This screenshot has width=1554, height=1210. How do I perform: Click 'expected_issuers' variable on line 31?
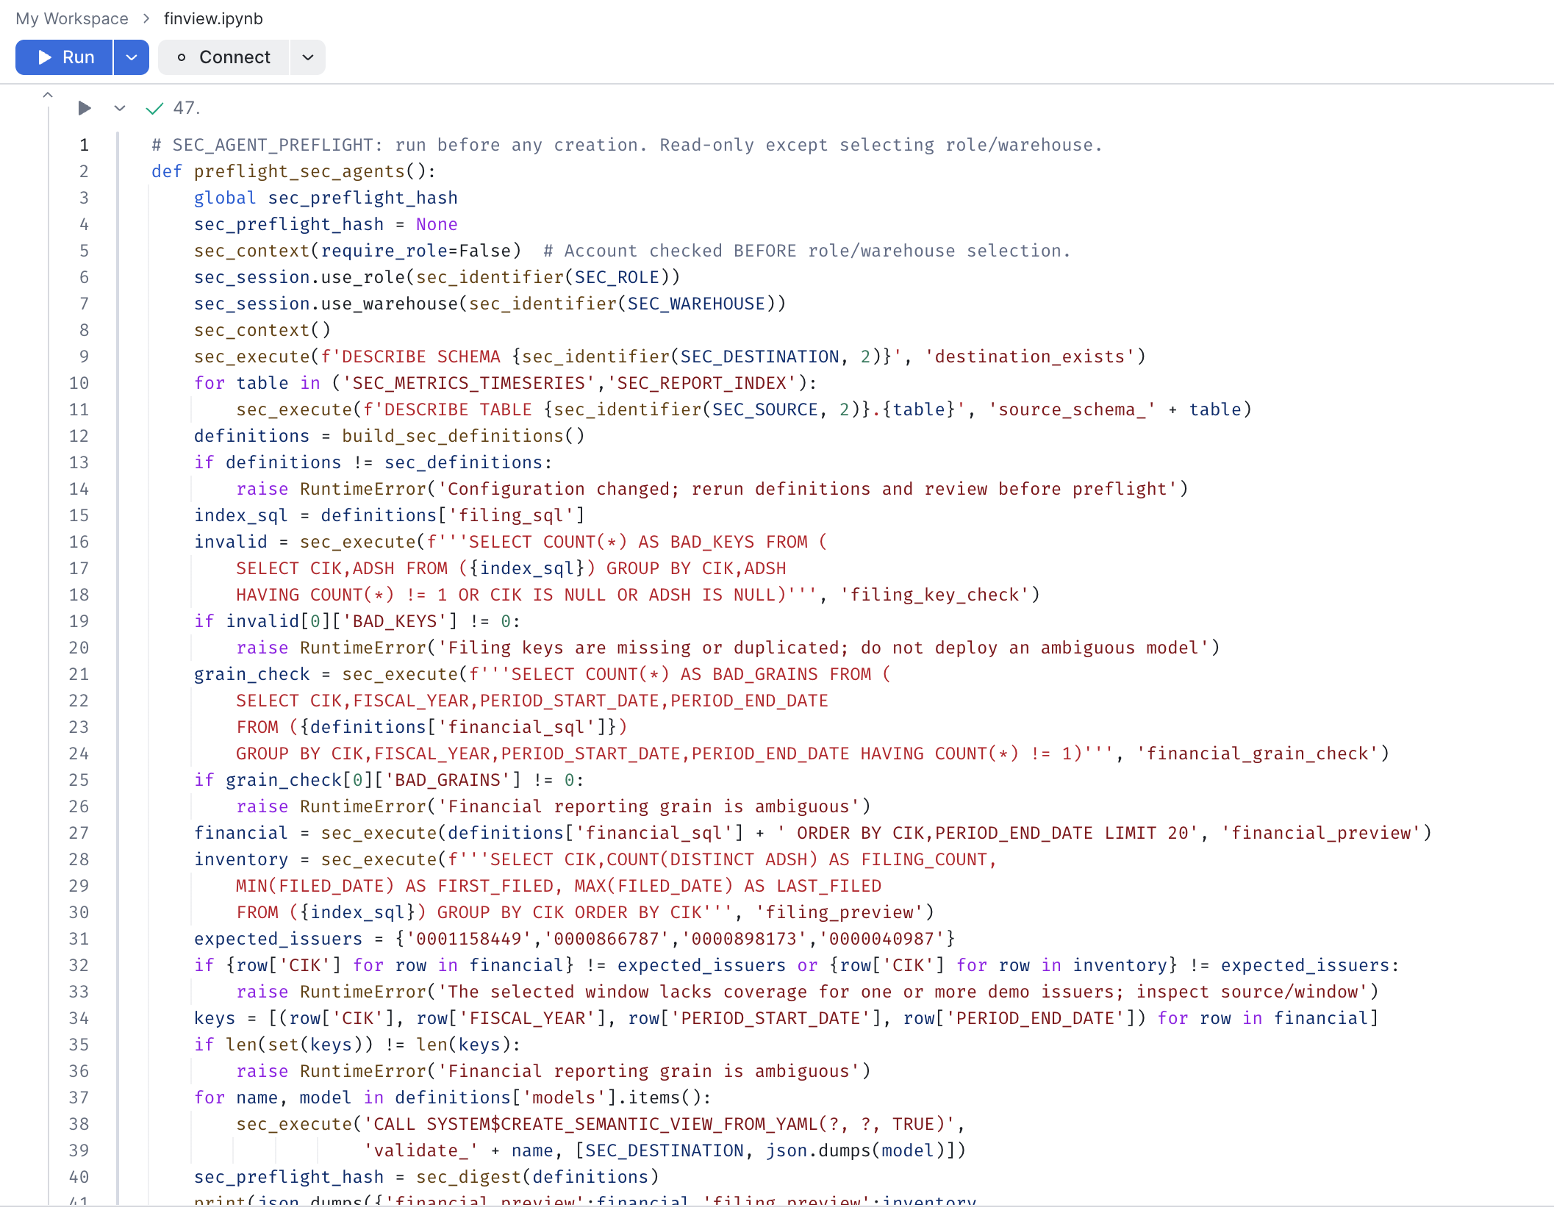coord(278,939)
